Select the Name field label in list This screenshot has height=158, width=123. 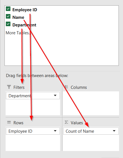click(x=18, y=17)
